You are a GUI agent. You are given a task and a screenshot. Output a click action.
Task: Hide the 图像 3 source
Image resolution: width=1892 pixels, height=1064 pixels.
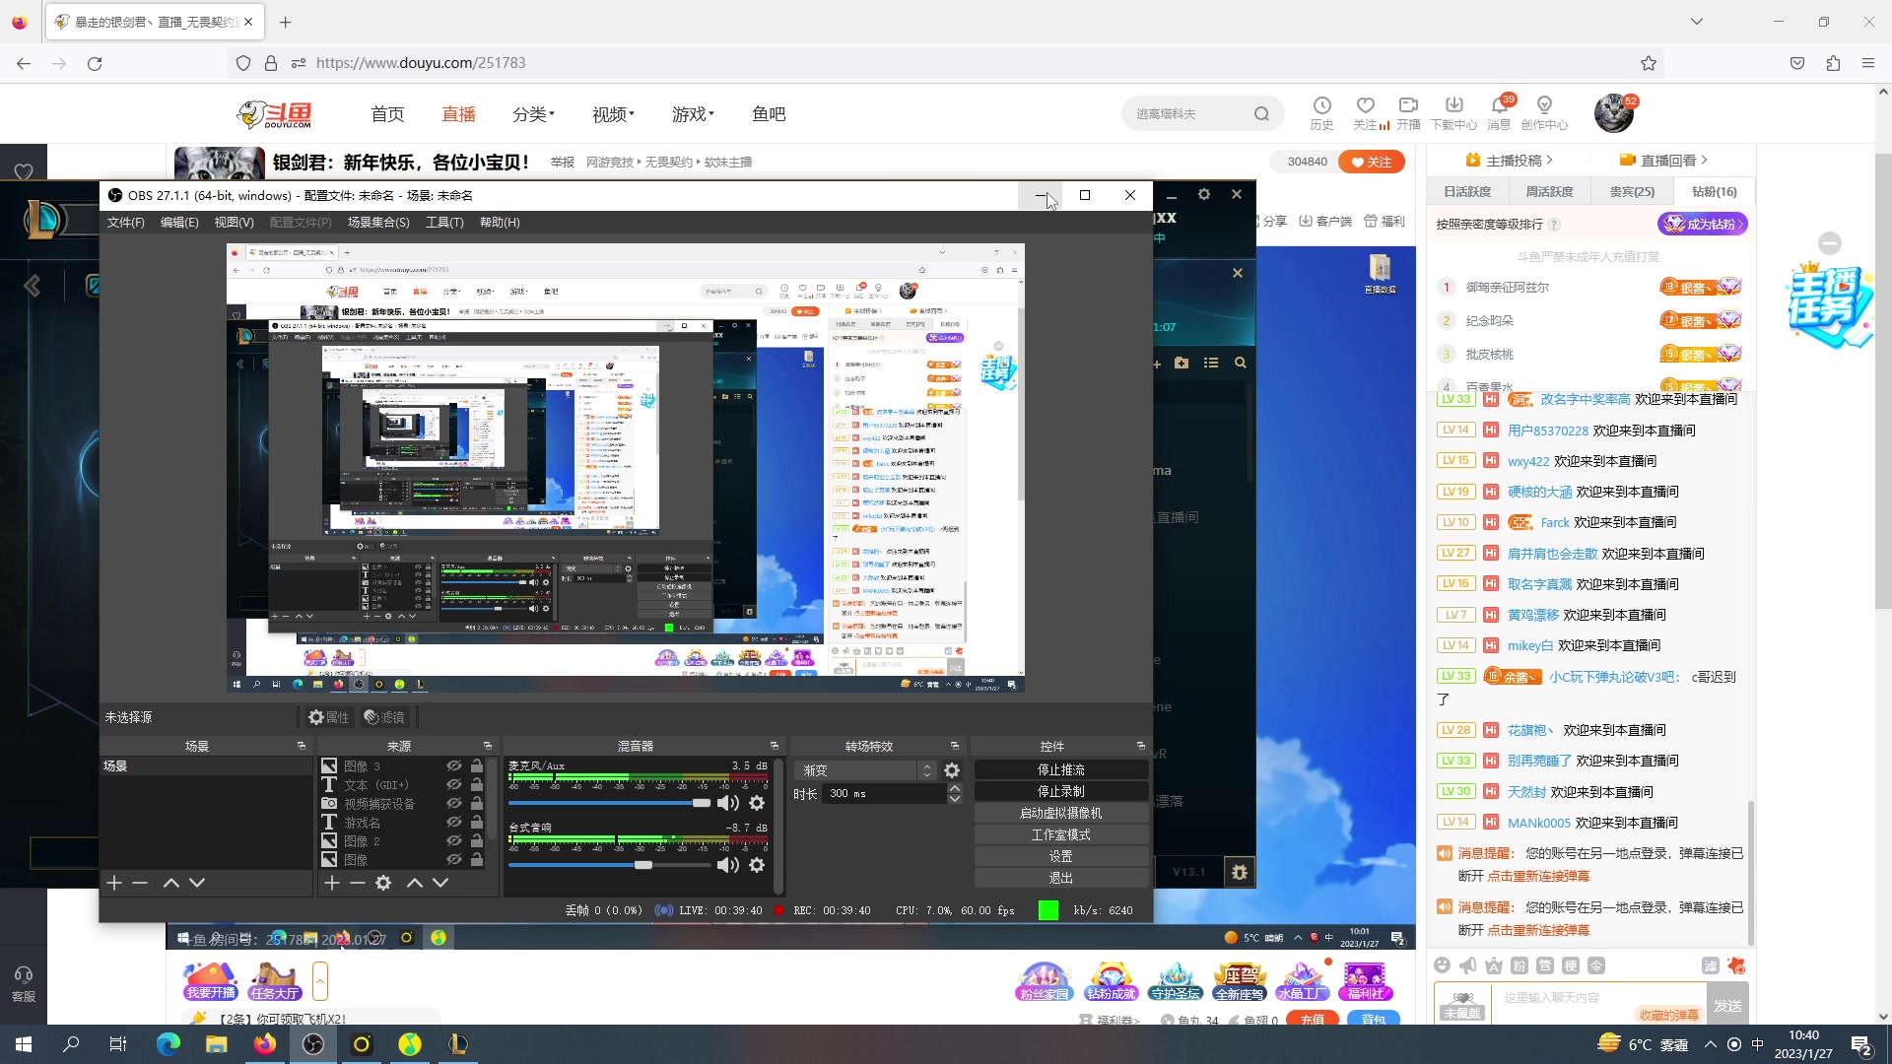454,765
